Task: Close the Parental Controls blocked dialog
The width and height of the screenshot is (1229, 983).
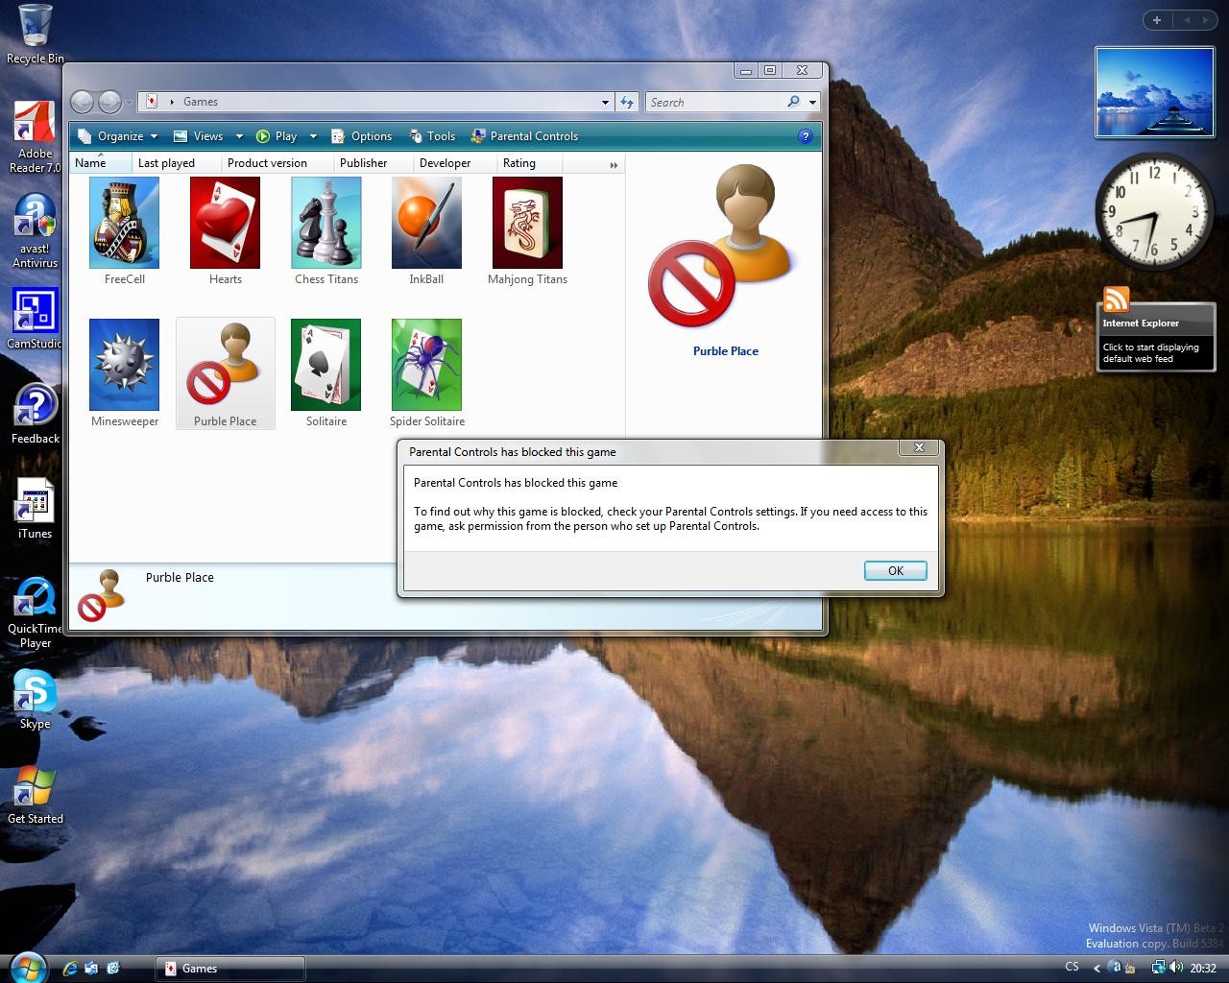Action: coord(919,448)
